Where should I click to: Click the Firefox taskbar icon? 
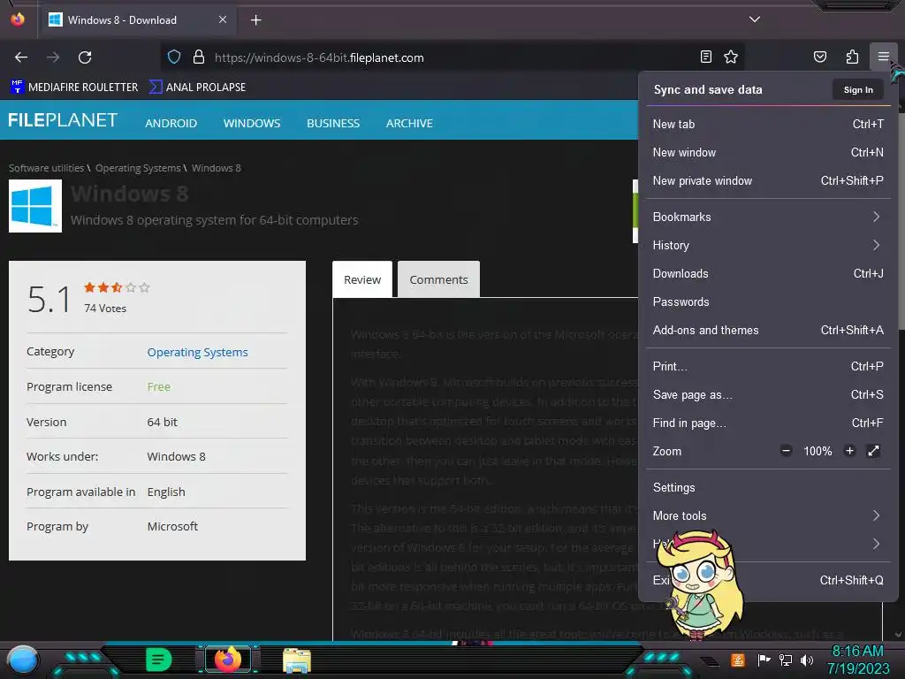(x=228, y=660)
